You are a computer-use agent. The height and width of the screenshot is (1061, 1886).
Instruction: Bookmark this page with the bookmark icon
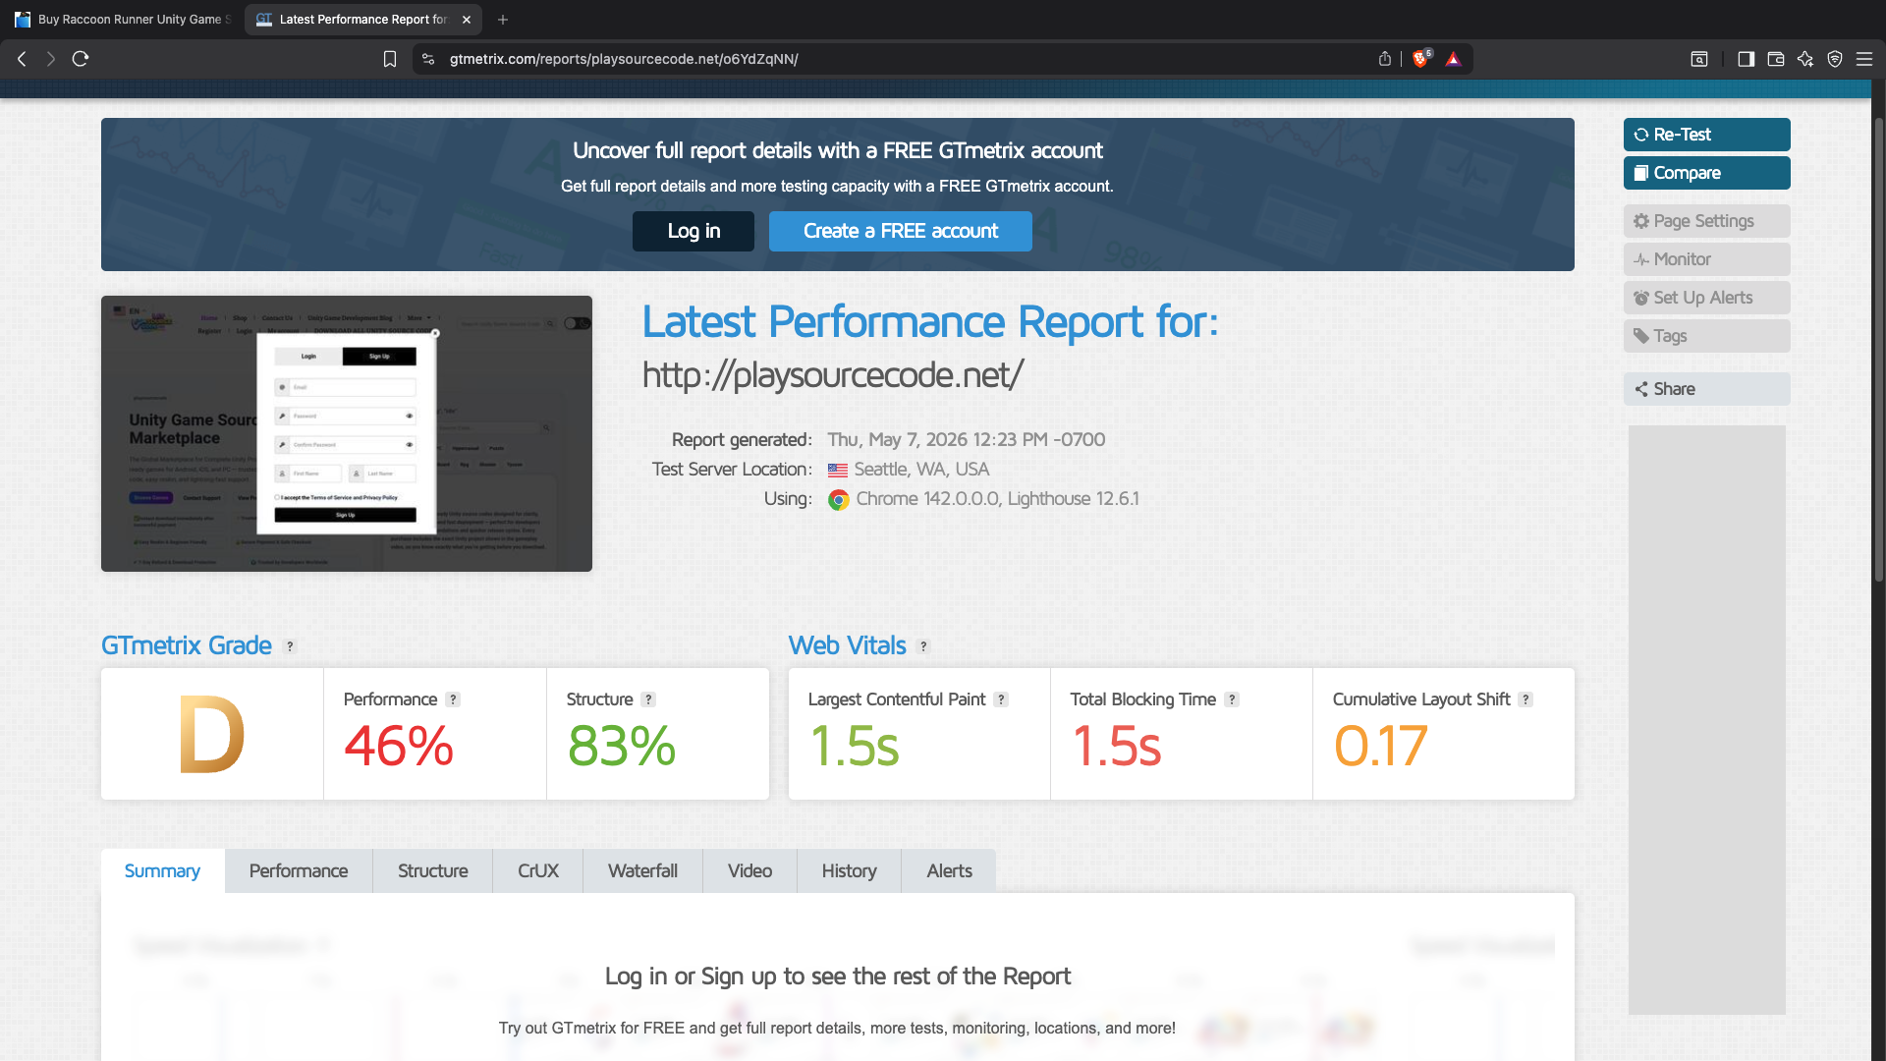coord(390,59)
